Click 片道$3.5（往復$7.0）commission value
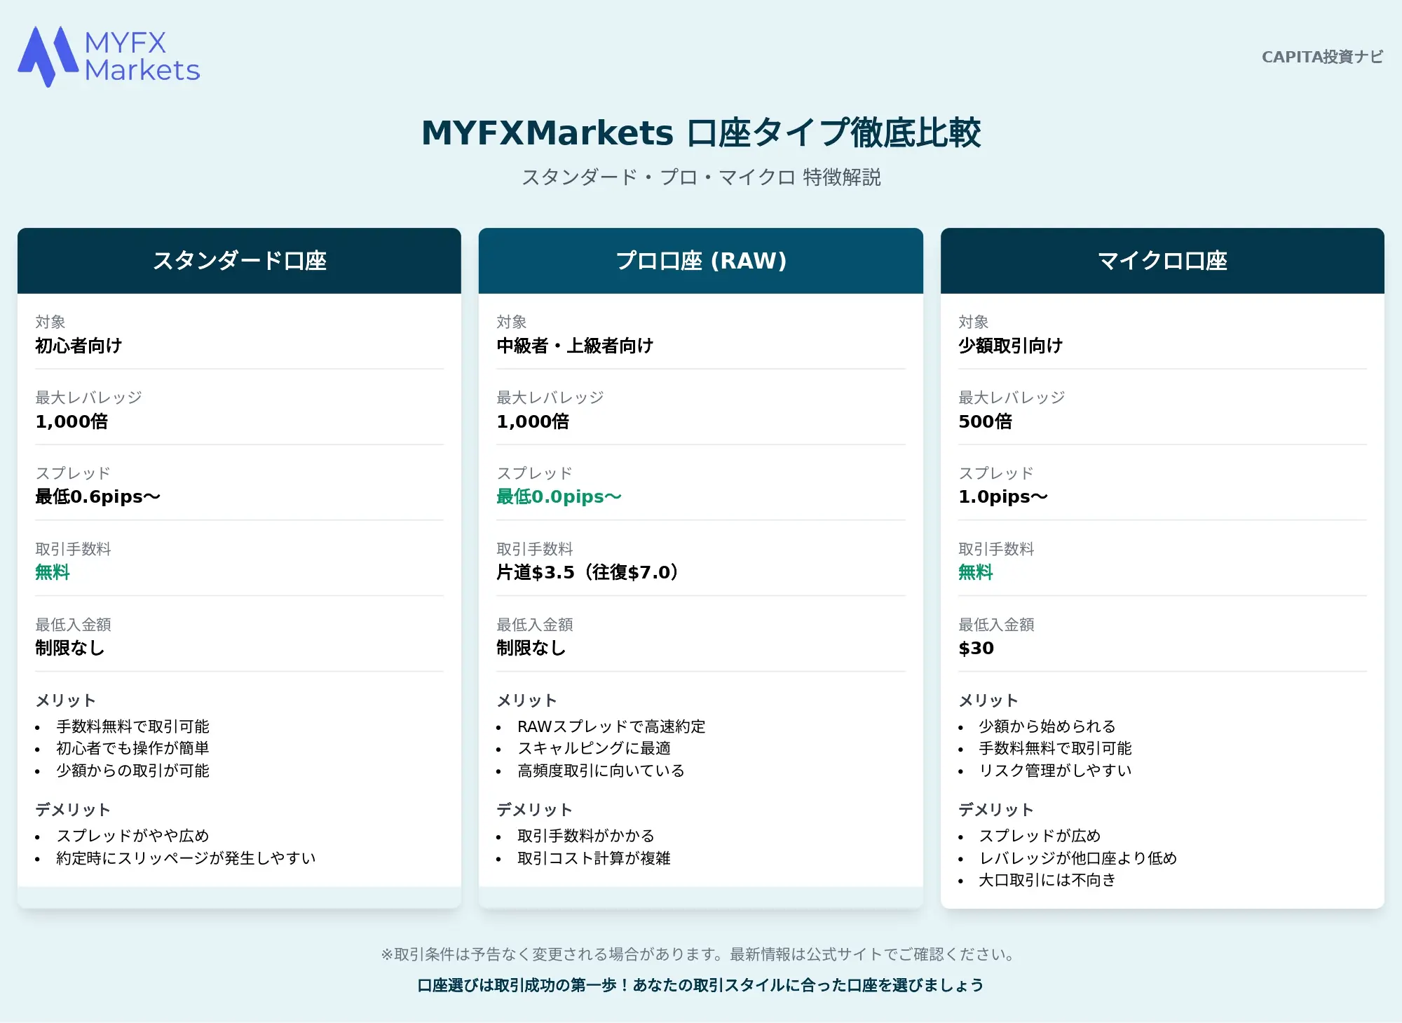1402x1023 pixels. pyautogui.click(x=587, y=573)
